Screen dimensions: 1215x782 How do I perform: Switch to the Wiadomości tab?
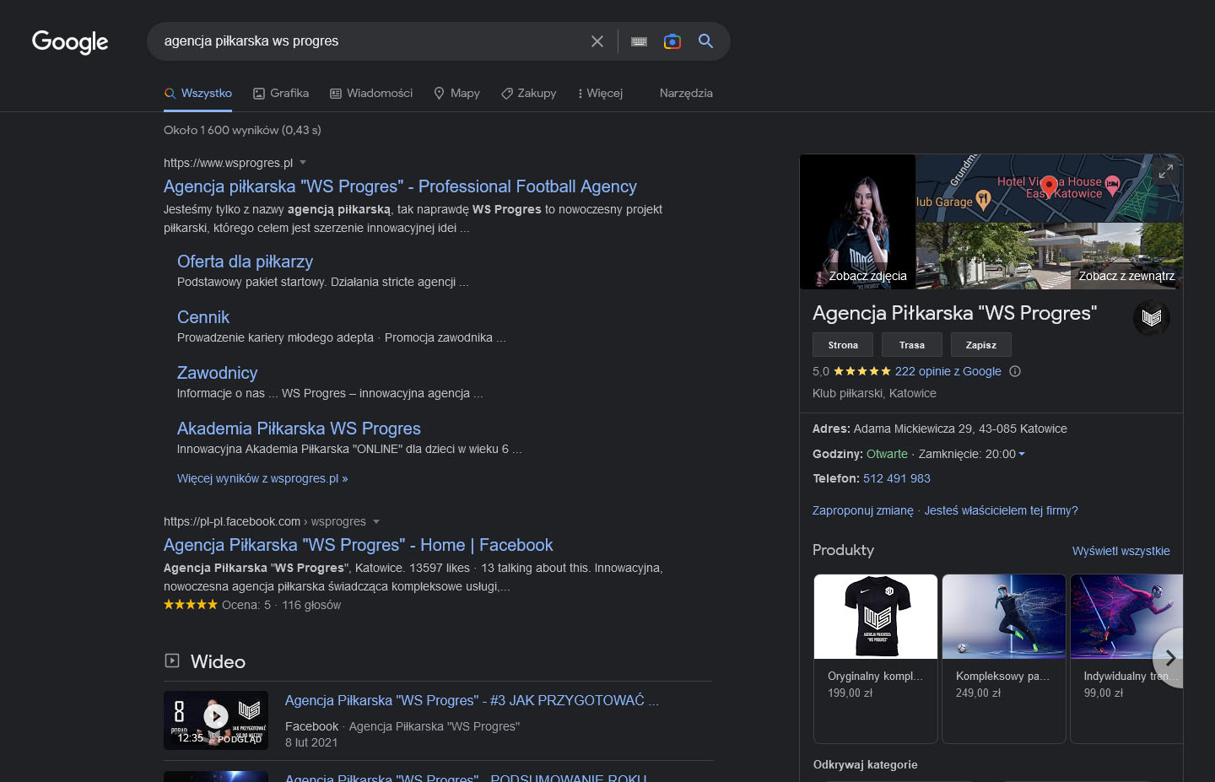[x=371, y=93]
